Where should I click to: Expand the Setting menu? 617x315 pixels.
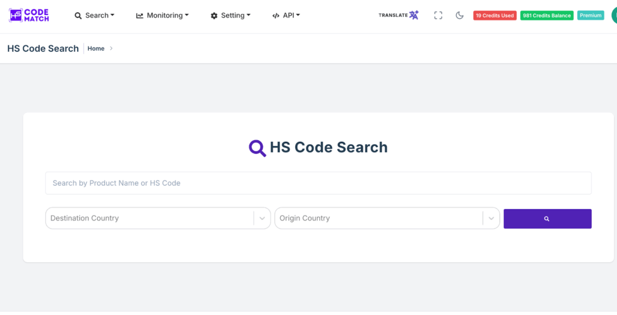230,16
